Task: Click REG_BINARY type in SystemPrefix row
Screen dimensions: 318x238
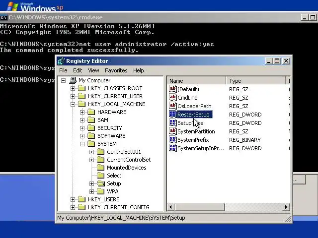Action: point(245,140)
